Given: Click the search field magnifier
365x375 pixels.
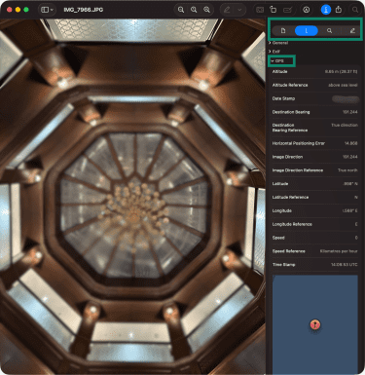Looking at the screenshot, I should coord(355,10).
